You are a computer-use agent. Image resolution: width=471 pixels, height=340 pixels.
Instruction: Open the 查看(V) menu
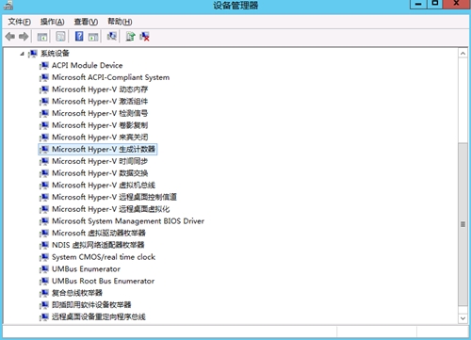86,22
